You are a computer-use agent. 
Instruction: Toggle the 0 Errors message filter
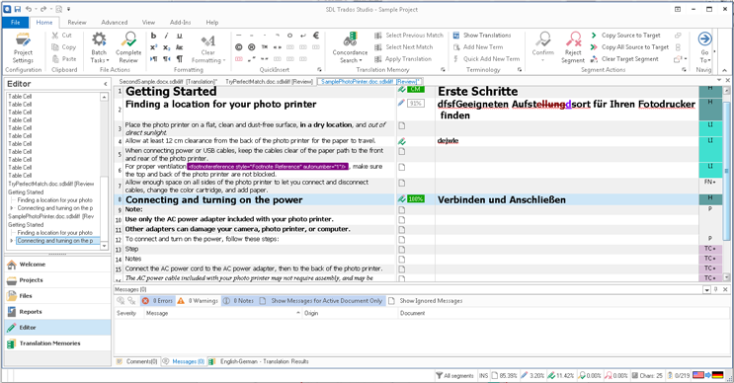[157, 301]
